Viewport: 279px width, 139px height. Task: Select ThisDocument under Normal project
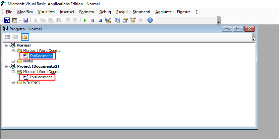click(x=41, y=56)
